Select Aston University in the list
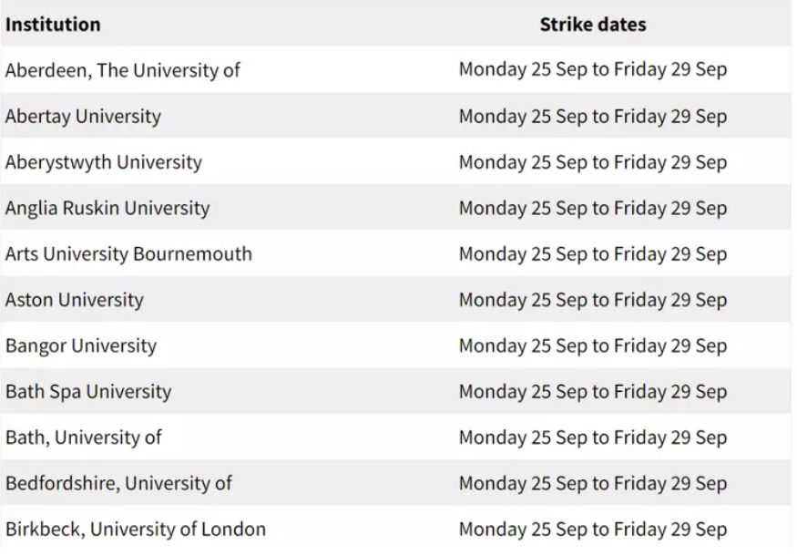This screenshot has width=797, height=556. pos(74,299)
